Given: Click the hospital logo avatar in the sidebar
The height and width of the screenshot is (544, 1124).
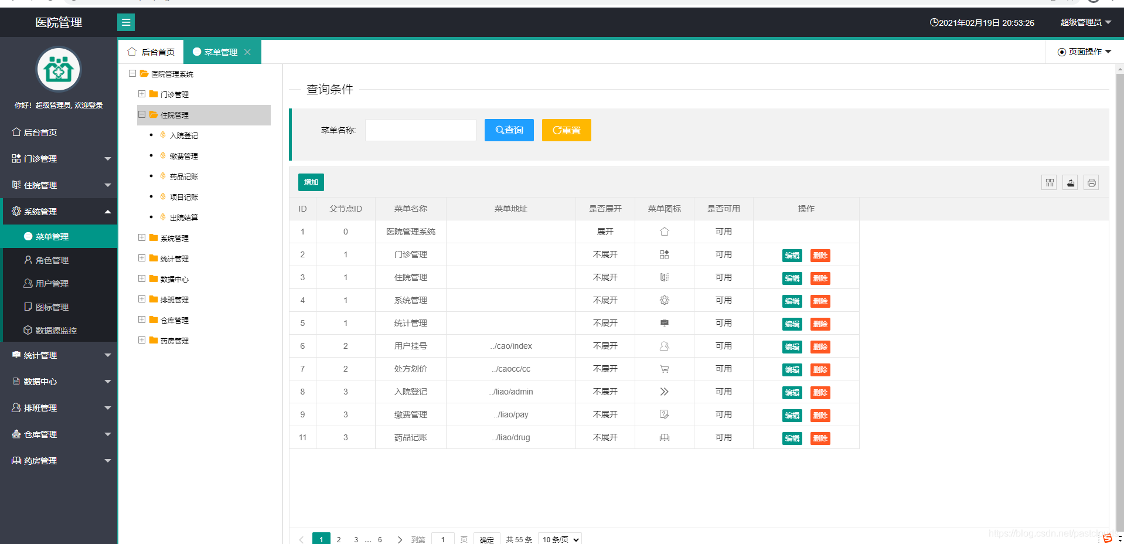Looking at the screenshot, I should click(x=59, y=69).
